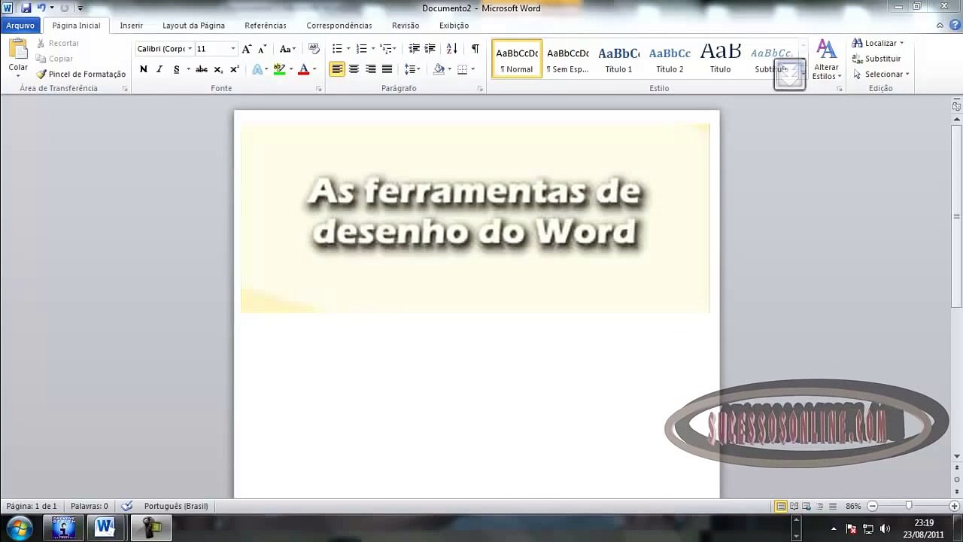The image size is (963, 542).
Task: Apply Título 2 style
Action: point(670,59)
